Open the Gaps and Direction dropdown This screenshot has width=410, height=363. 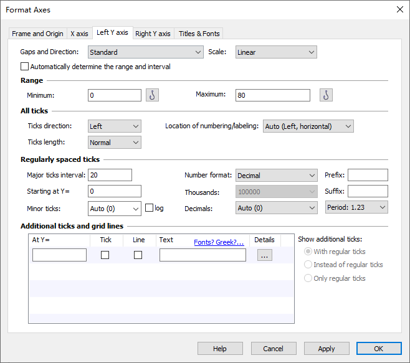pyautogui.click(x=145, y=52)
